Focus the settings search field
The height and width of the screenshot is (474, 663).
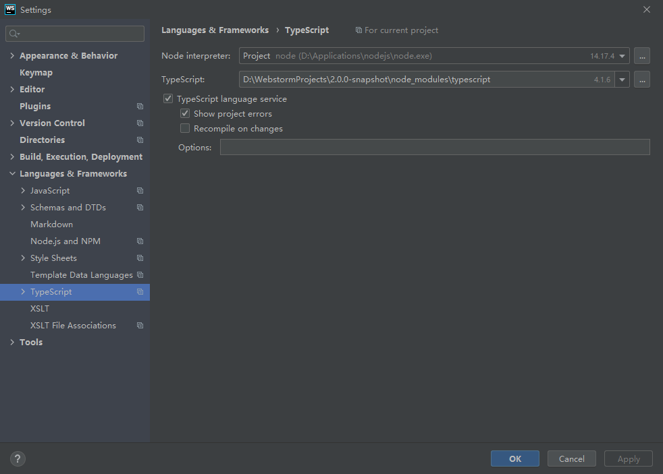coord(75,34)
